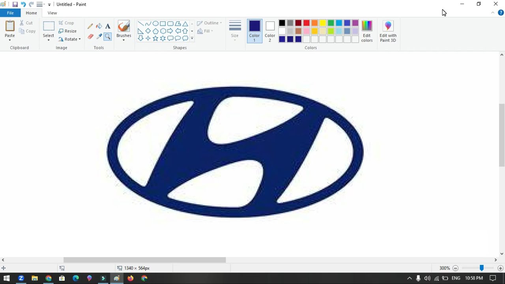Viewport: 505px width, 284px height.
Task: Click the Paste clipboard icon
Action: click(10, 26)
